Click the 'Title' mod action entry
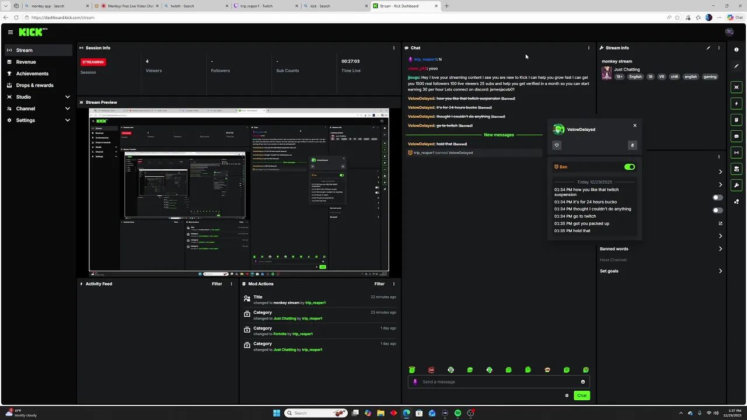 [319, 300]
